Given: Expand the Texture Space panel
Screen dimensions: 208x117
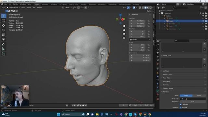Looking at the screenshot, I should [x=168, y=88].
